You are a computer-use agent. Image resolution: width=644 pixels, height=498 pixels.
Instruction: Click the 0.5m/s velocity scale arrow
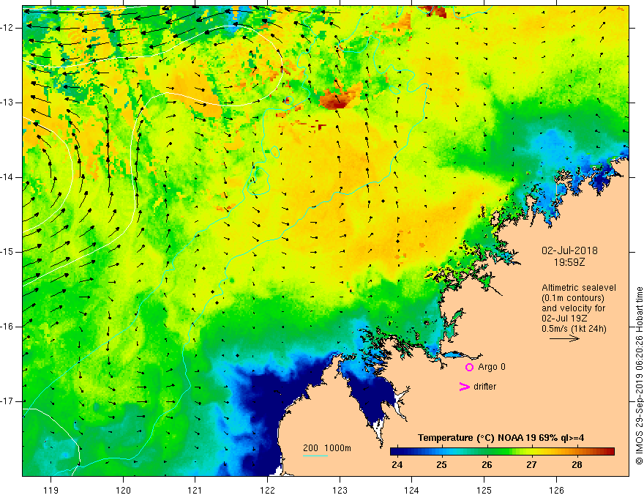coord(564,338)
